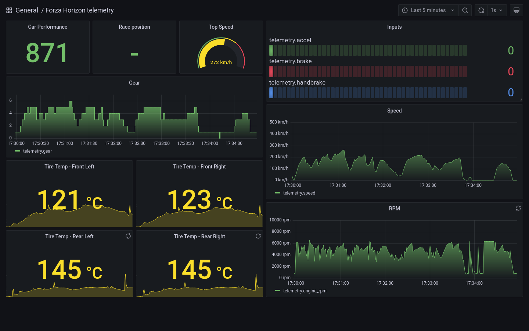Switch to TV/kiosk view mode
Viewport: 529px width, 331px height.
pos(517,10)
